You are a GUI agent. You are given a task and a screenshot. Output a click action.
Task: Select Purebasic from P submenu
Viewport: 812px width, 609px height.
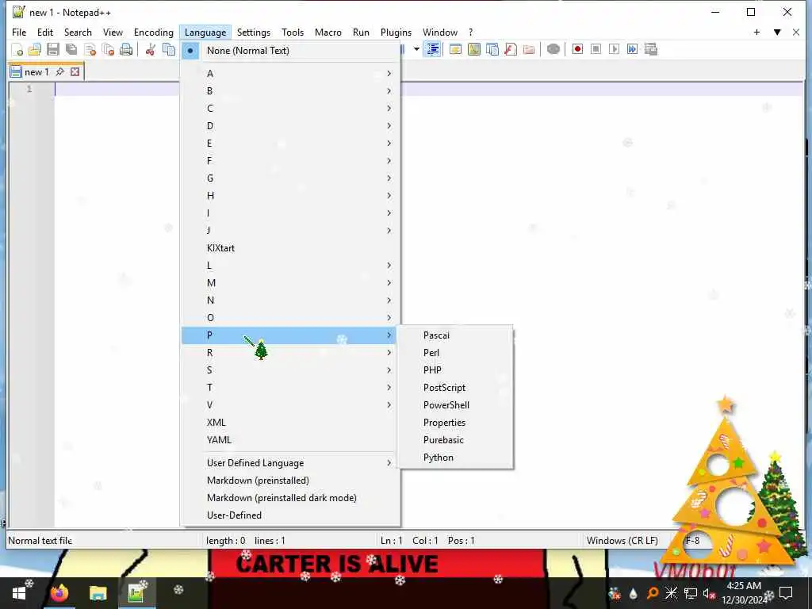click(x=454, y=440)
